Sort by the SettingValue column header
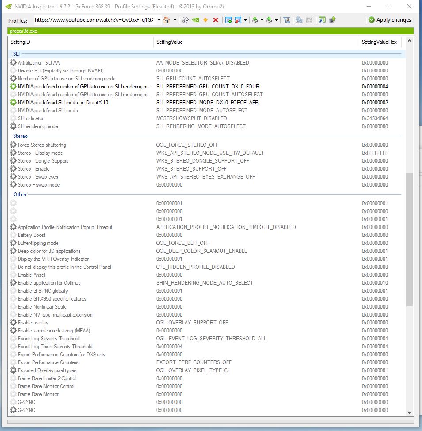422x431 pixels. [256, 42]
